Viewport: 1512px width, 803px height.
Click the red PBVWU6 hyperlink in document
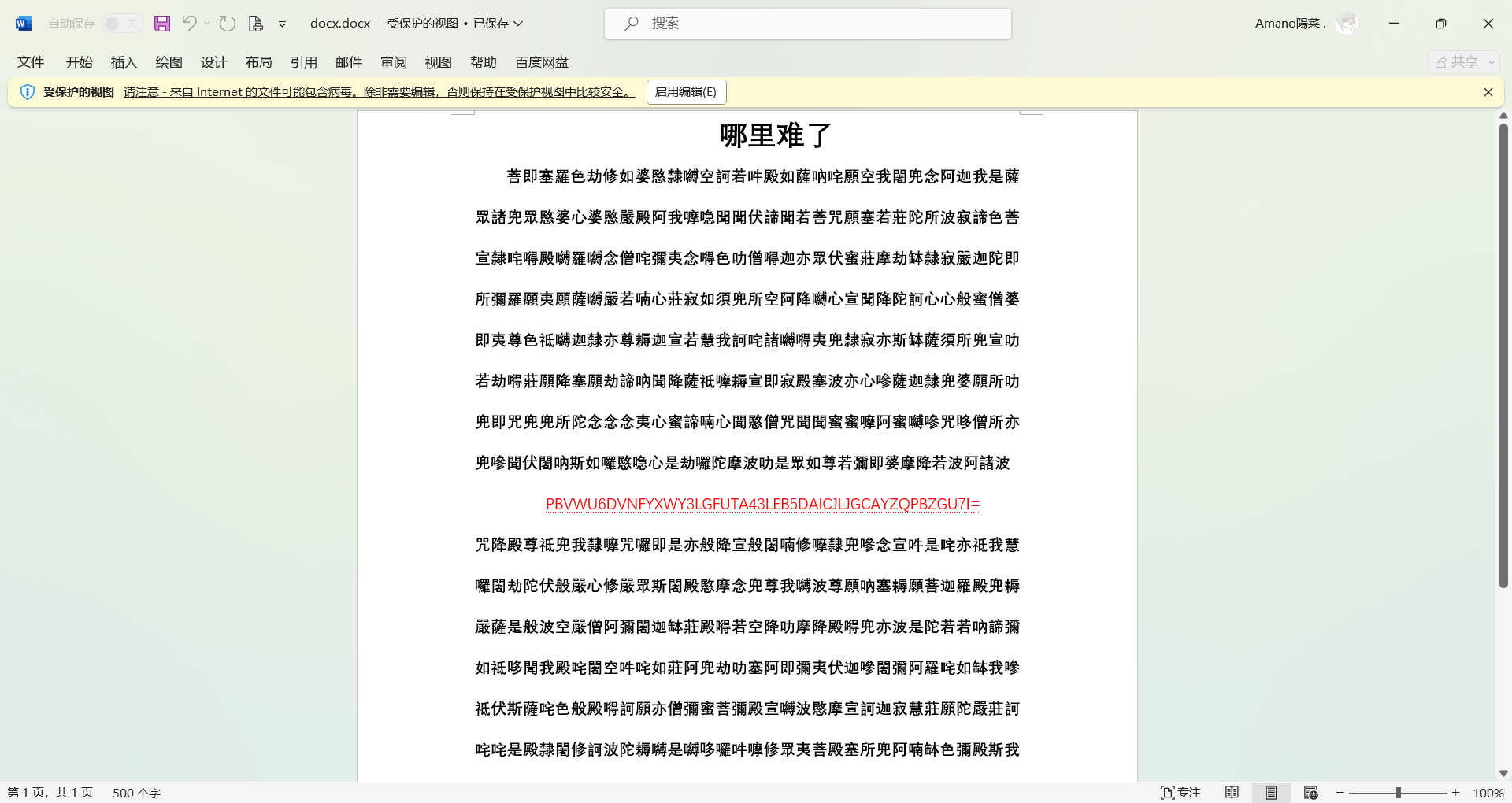(762, 505)
